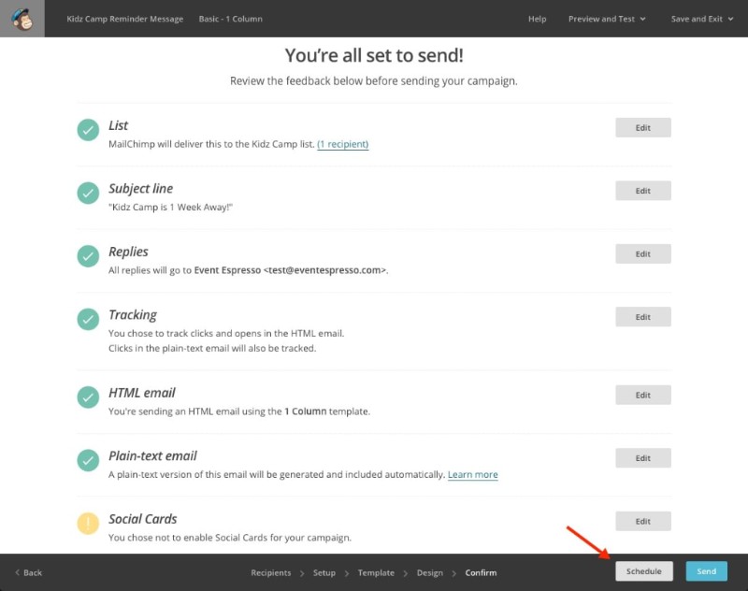Screen dimensions: 748x591
Task: Edit the Social Cards section
Action: click(x=643, y=522)
